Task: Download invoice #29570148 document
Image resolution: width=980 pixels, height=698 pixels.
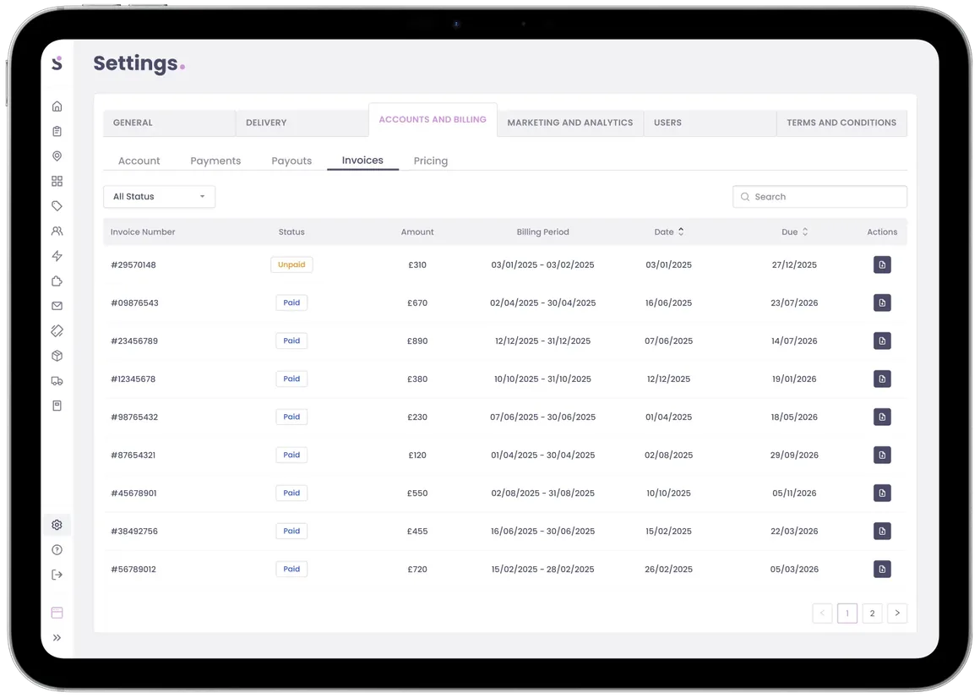Action: 882,265
